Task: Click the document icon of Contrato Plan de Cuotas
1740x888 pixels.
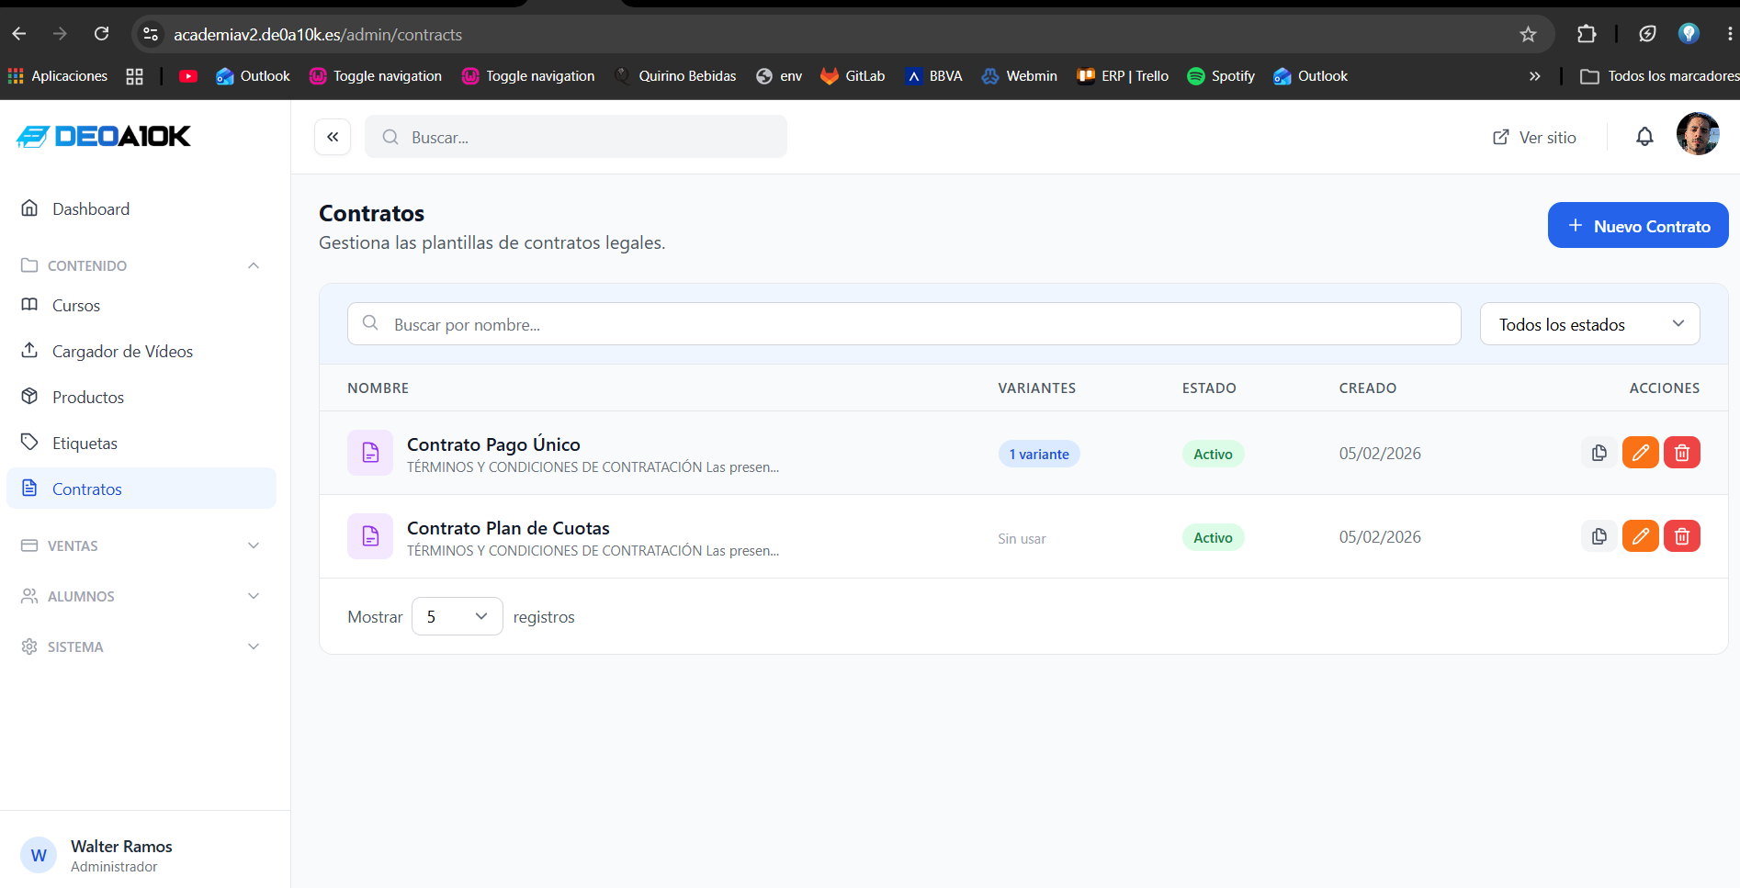Action: tap(370, 536)
